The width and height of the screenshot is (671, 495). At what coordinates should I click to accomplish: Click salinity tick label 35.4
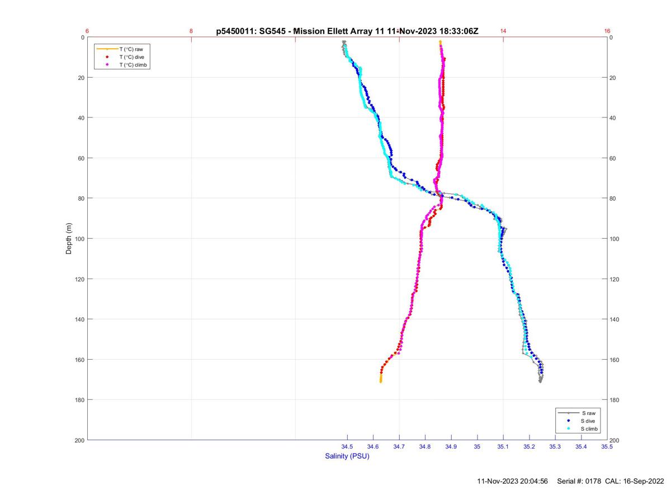click(582, 446)
